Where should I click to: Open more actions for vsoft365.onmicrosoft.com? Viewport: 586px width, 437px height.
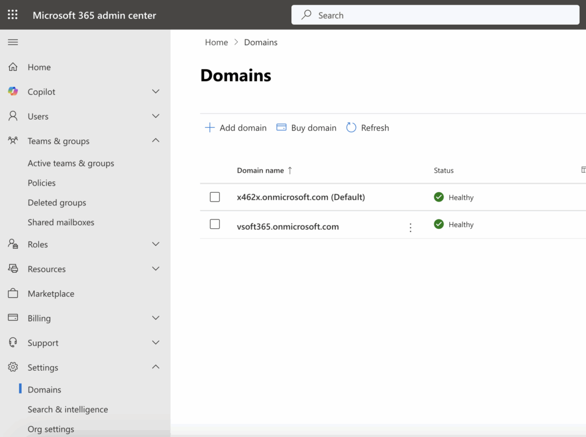pyautogui.click(x=410, y=227)
